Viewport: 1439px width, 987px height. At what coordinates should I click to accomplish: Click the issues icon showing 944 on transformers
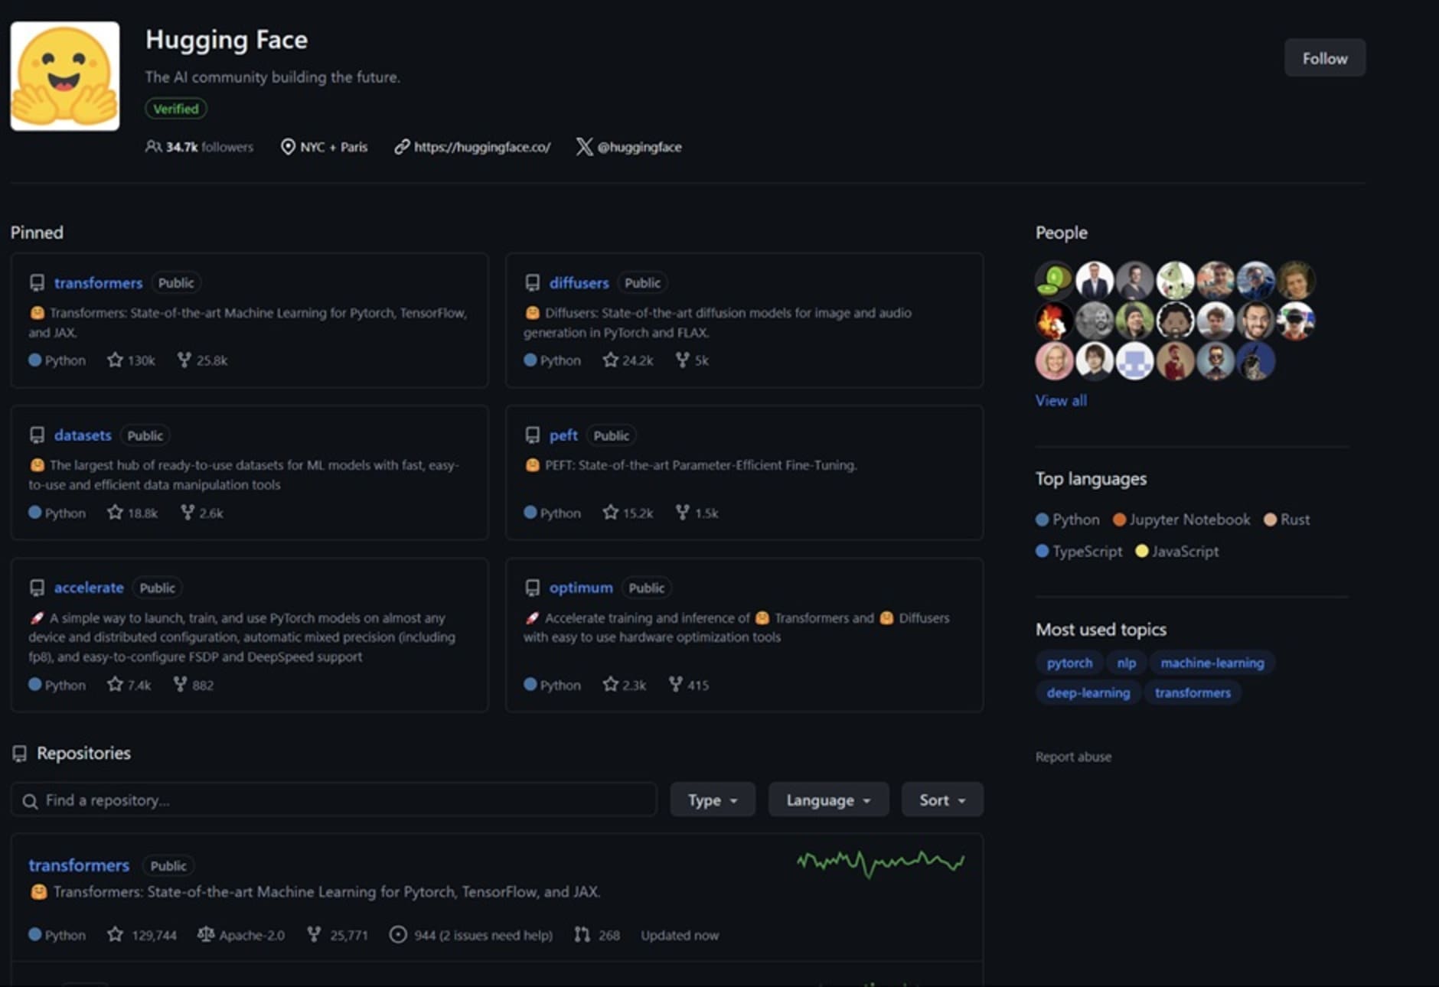399,934
